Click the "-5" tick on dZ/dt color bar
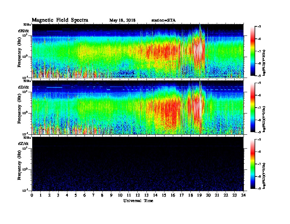The image size is (290, 224). [259, 139]
